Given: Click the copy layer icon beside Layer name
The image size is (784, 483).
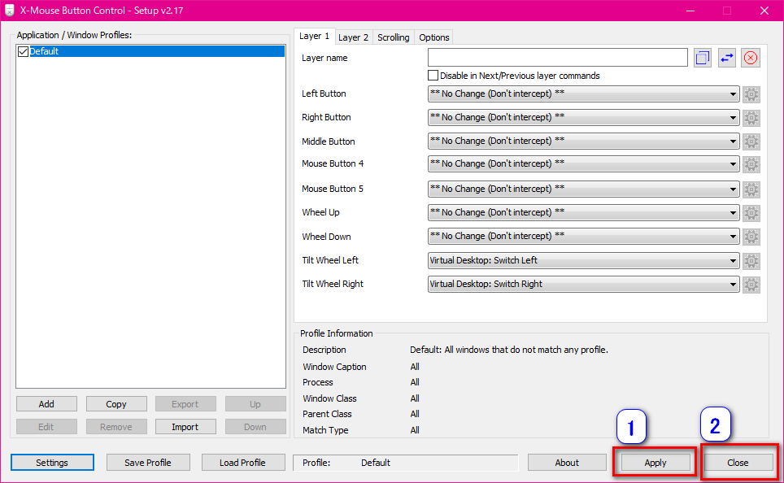Looking at the screenshot, I should tap(703, 58).
